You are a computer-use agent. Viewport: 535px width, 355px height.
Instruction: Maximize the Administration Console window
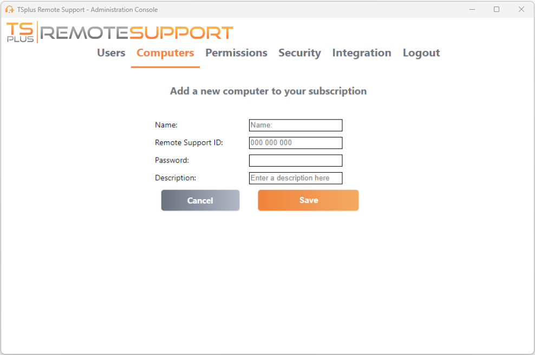(496, 9)
